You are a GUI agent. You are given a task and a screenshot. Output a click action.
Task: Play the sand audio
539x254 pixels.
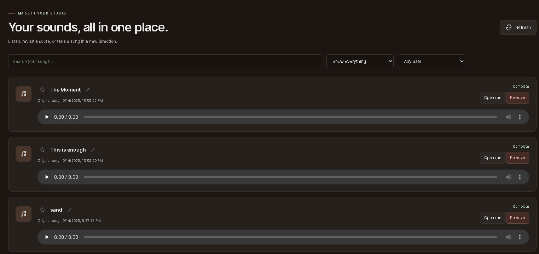coord(47,237)
